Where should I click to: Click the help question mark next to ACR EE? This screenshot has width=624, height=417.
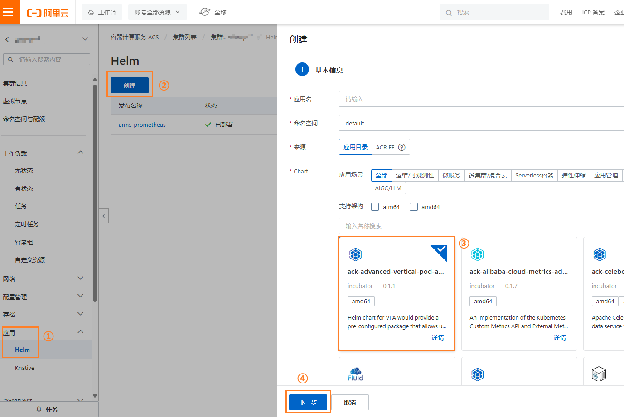pyautogui.click(x=401, y=147)
